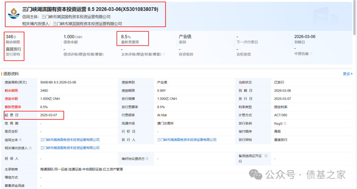The image size is (357, 189).
Task: Click 2026-03-06 到期日 in summary header
Action: point(305,37)
